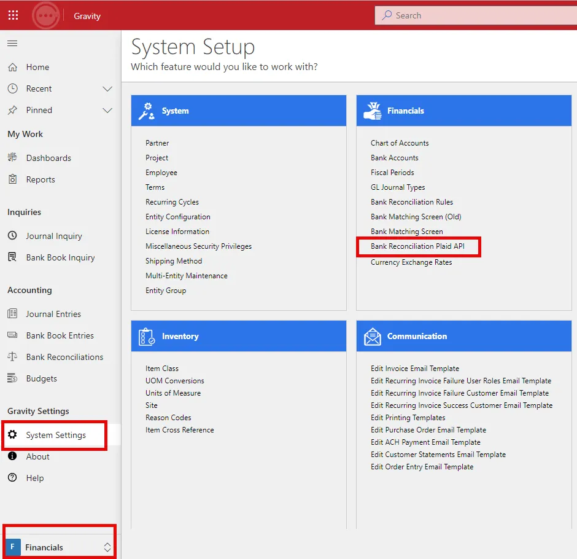577x559 pixels.
Task: Open GL Journal Types
Action: pos(398,187)
